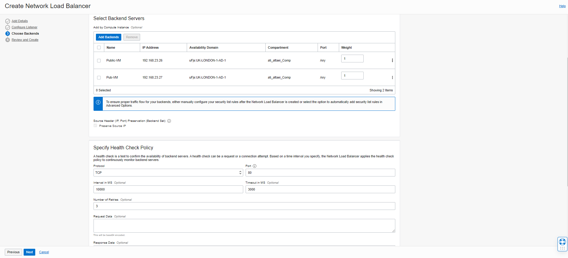Screen dimensions: 568x258
Task: Click the Interval in MS input field
Action: tap(168, 189)
